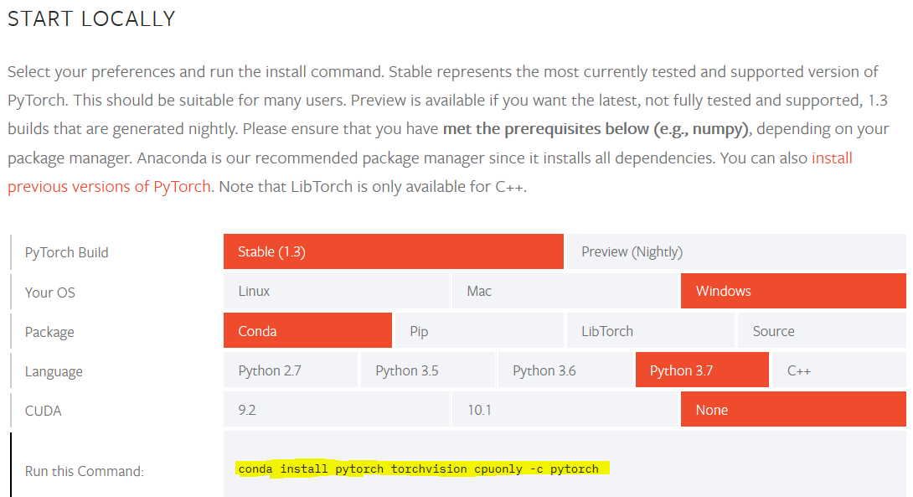Choose LibTorch package option

[650, 331]
